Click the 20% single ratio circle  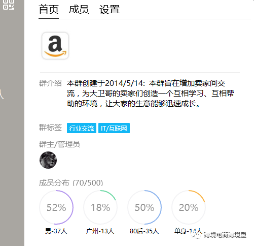coord(189,207)
